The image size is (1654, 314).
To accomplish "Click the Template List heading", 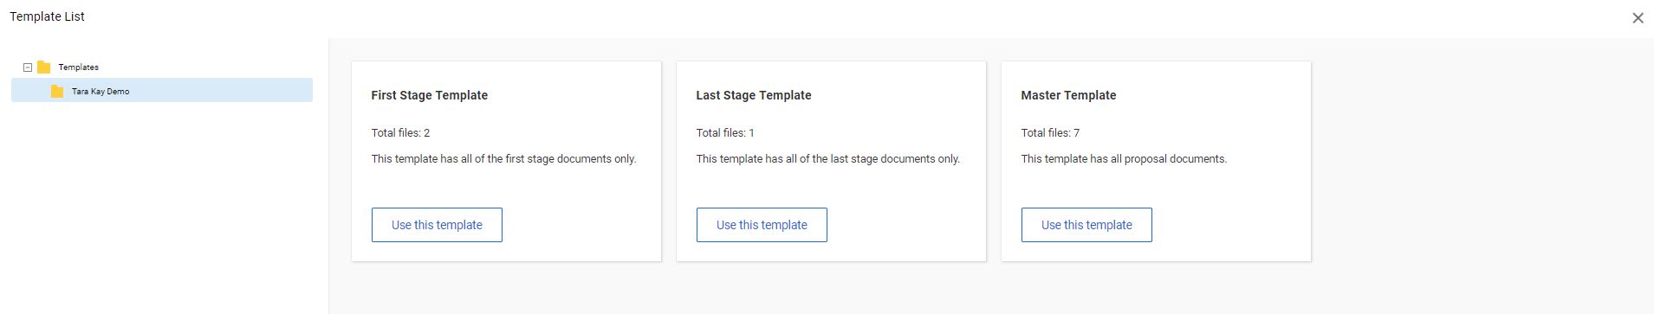I will click(48, 16).
